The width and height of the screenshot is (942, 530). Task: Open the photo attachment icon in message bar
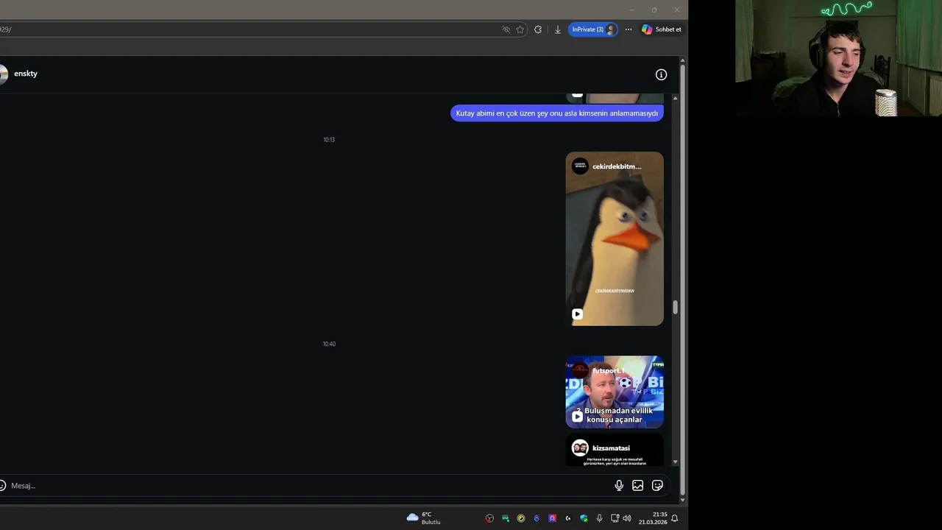(x=638, y=485)
